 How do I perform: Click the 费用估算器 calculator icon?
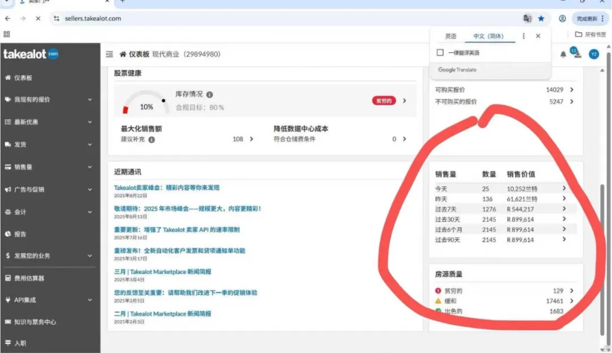pos(8,278)
